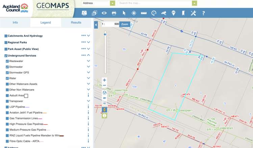
Task: Click the globe full extent button
Action: [x=104, y=93]
